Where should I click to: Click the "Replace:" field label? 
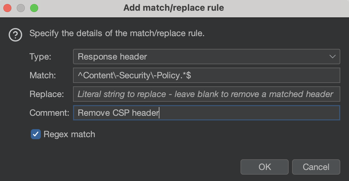pos(47,94)
